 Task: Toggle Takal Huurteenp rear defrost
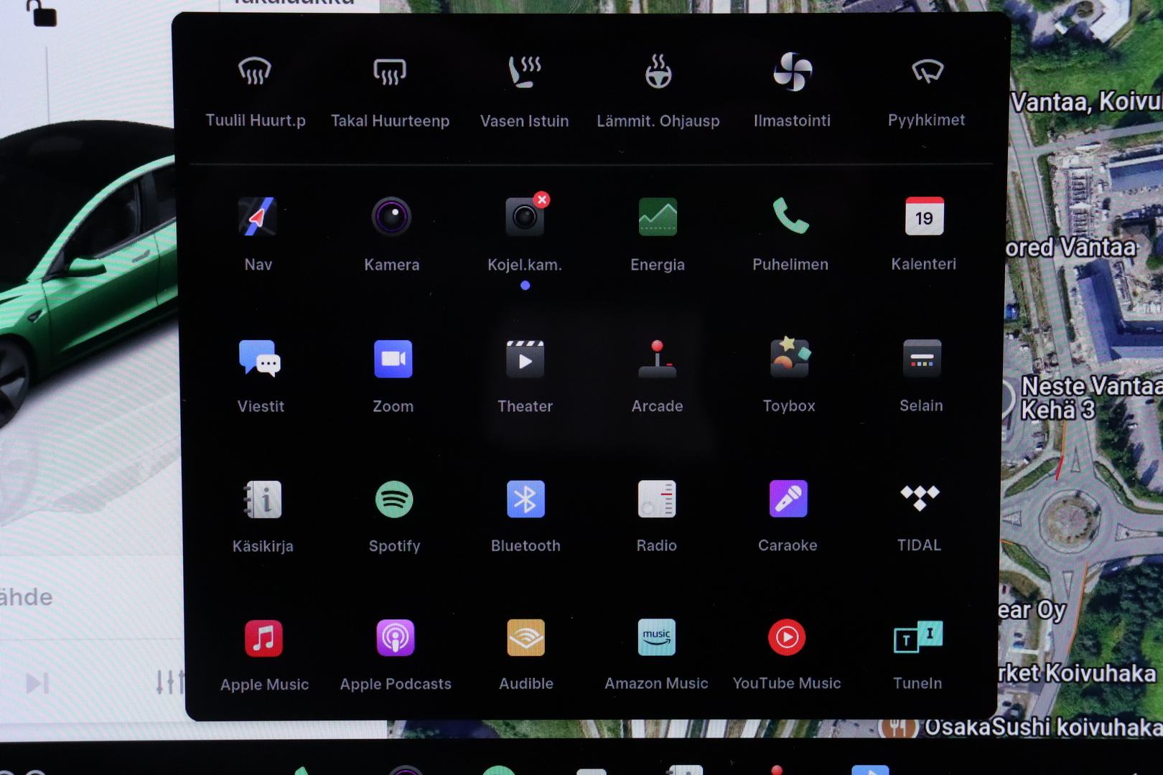click(390, 72)
